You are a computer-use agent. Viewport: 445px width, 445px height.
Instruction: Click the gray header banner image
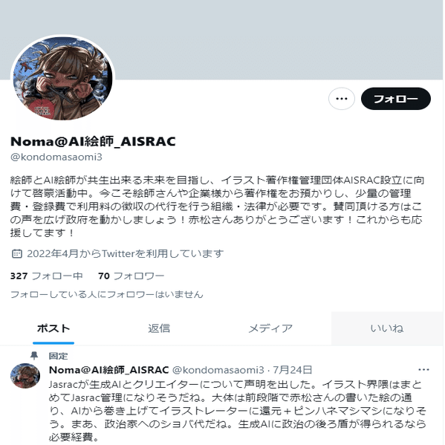(221, 39)
